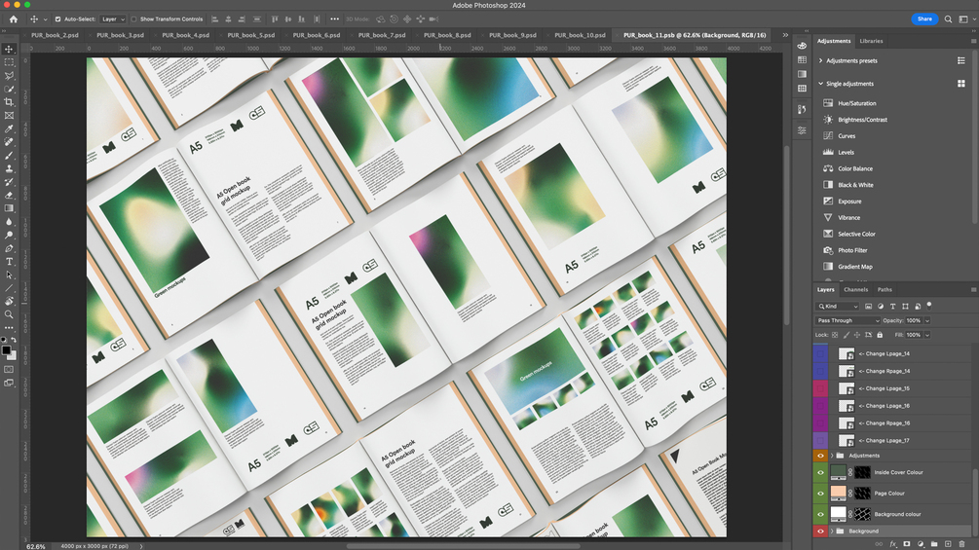Open the Pass Through blend mode dropdown
Viewport: 979px width, 550px height.
coord(847,320)
